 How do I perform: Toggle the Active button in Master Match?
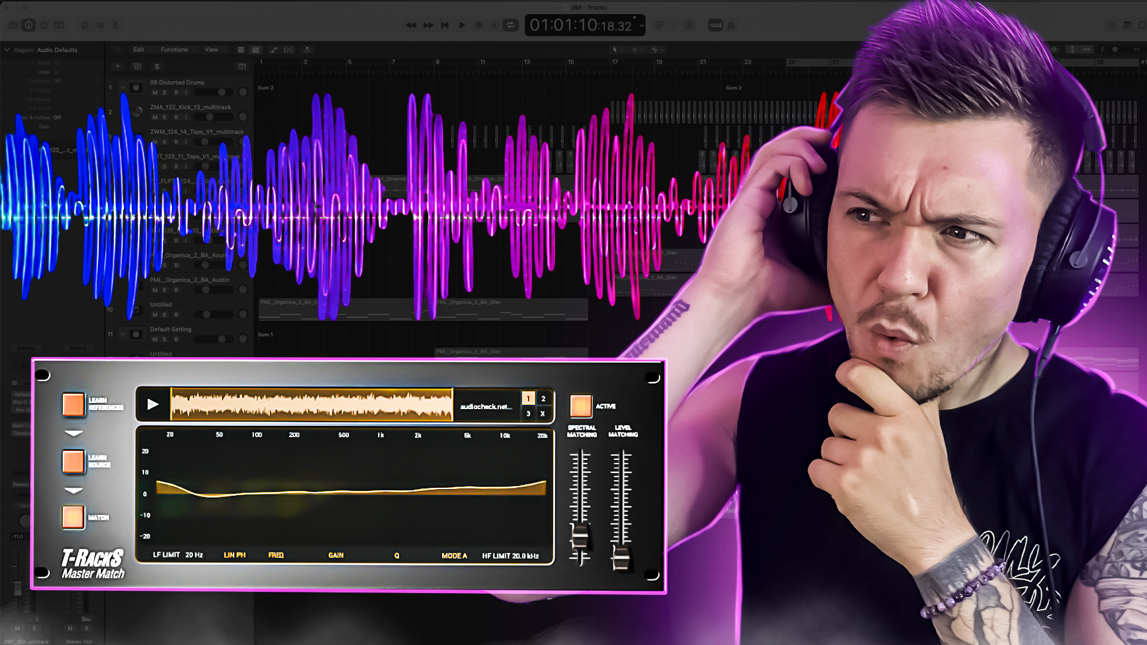point(580,406)
